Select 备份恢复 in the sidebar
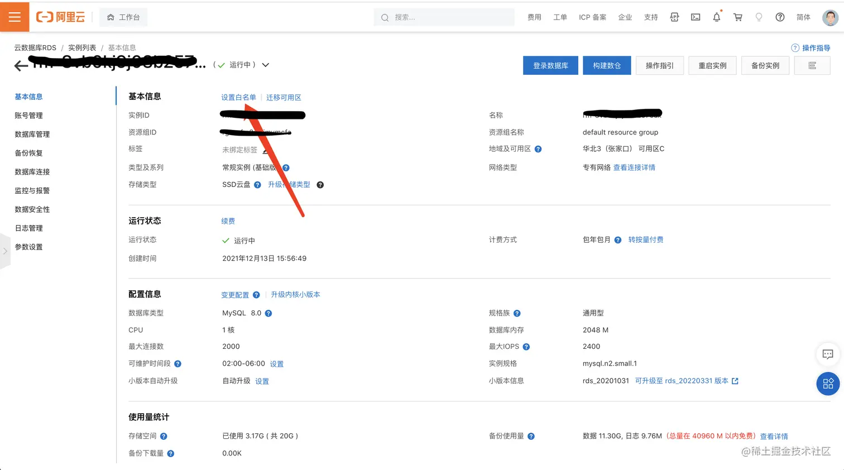 point(28,153)
